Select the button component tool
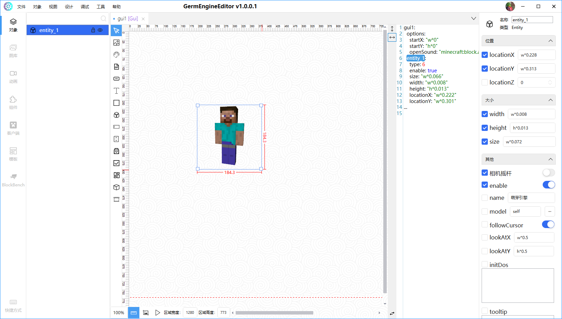 [117, 79]
